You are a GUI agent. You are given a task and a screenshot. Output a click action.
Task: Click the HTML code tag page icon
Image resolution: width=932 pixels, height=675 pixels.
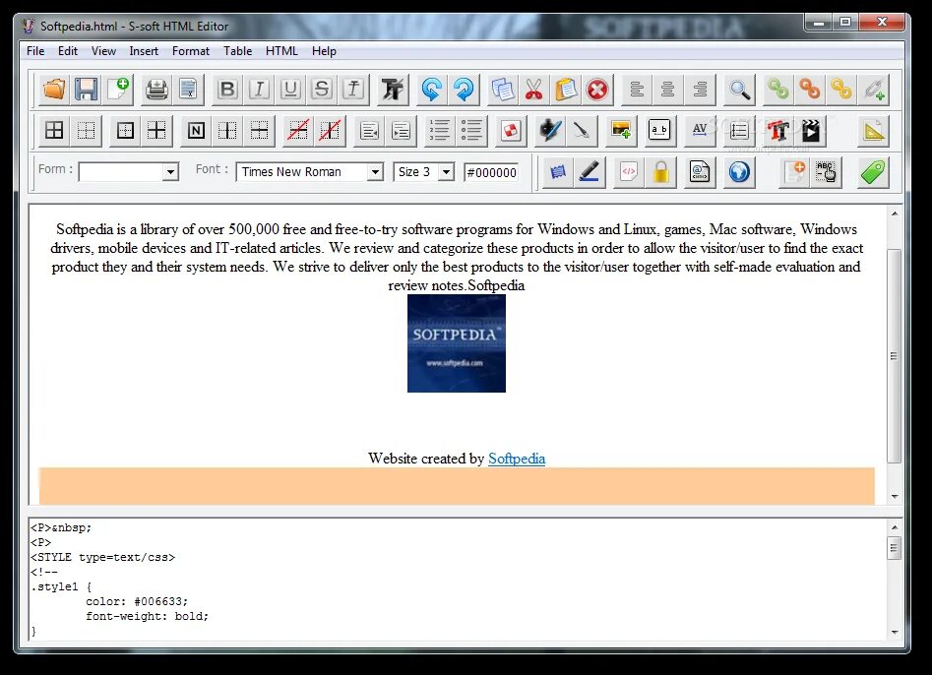628,172
